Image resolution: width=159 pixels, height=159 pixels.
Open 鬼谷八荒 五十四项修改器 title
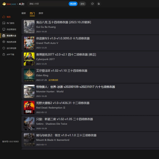(64, 22)
